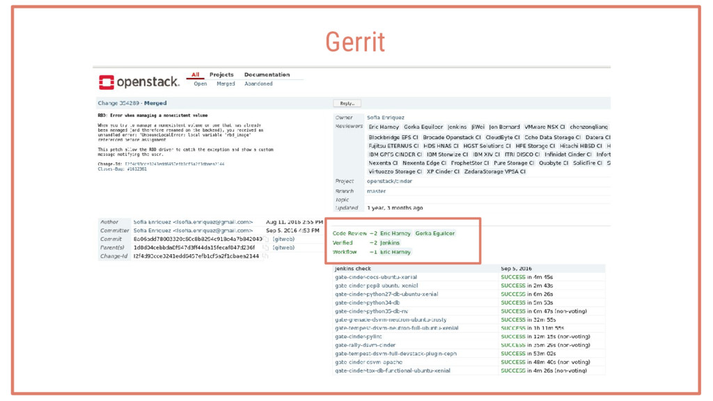
Task: Select reviewer Jon Bernard
Action: coord(504,127)
